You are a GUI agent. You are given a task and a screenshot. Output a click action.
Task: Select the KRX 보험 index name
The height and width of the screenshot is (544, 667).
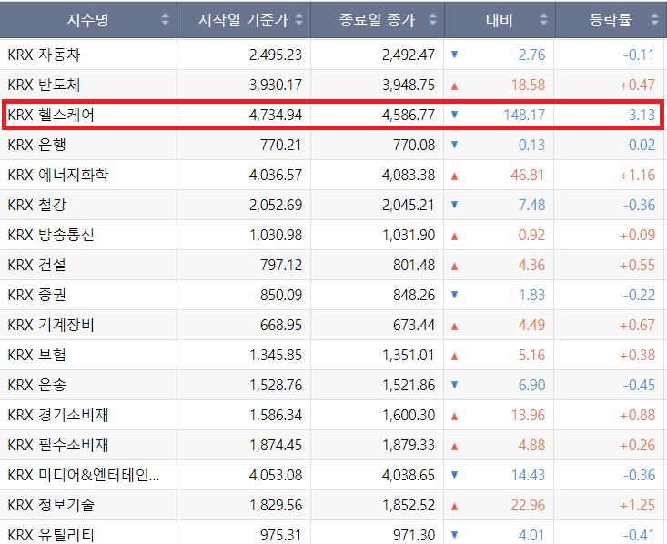[x=36, y=355]
